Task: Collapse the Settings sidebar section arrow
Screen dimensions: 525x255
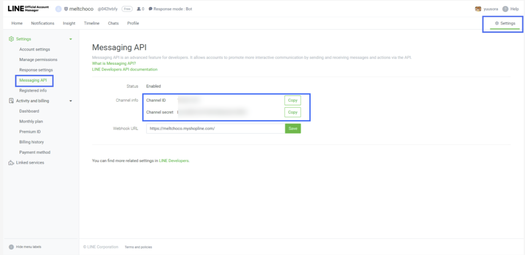Action: tap(71, 39)
